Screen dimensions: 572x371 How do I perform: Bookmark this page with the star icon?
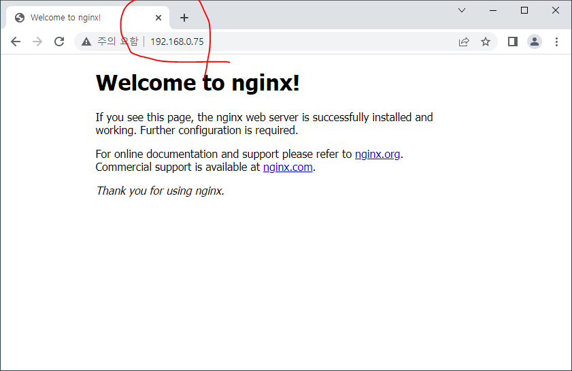point(485,42)
